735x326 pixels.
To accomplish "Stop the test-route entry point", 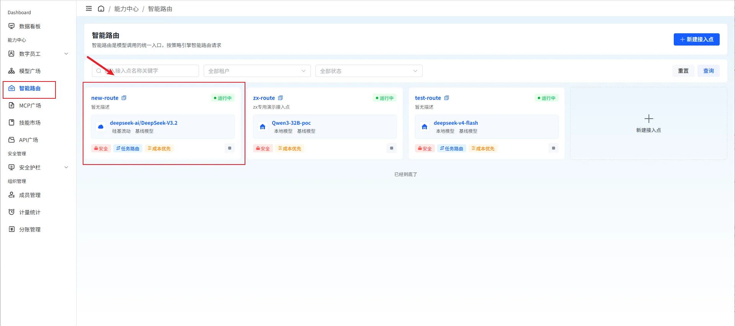I will pyautogui.click(x=554, y=148).
